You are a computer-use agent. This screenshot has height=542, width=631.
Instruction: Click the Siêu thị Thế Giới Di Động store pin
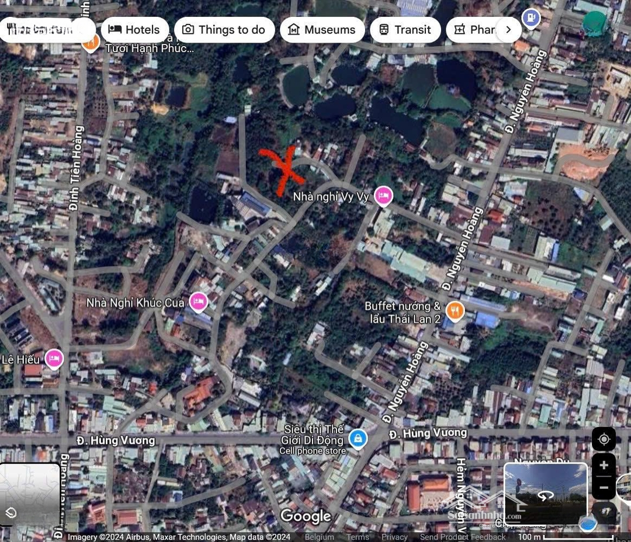pyautogui.click(x=358, y=438)
